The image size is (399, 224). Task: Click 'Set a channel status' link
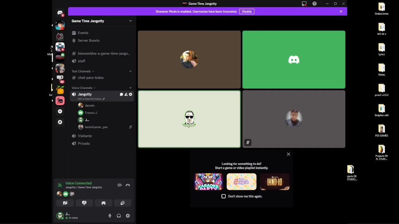90,99
